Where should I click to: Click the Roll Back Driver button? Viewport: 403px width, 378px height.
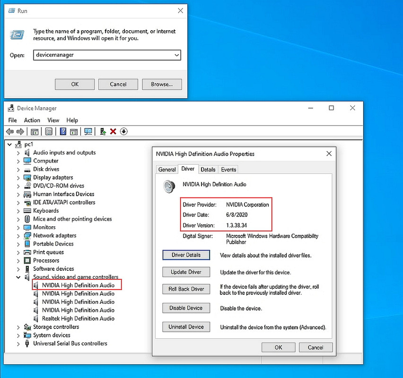[186, 289]
